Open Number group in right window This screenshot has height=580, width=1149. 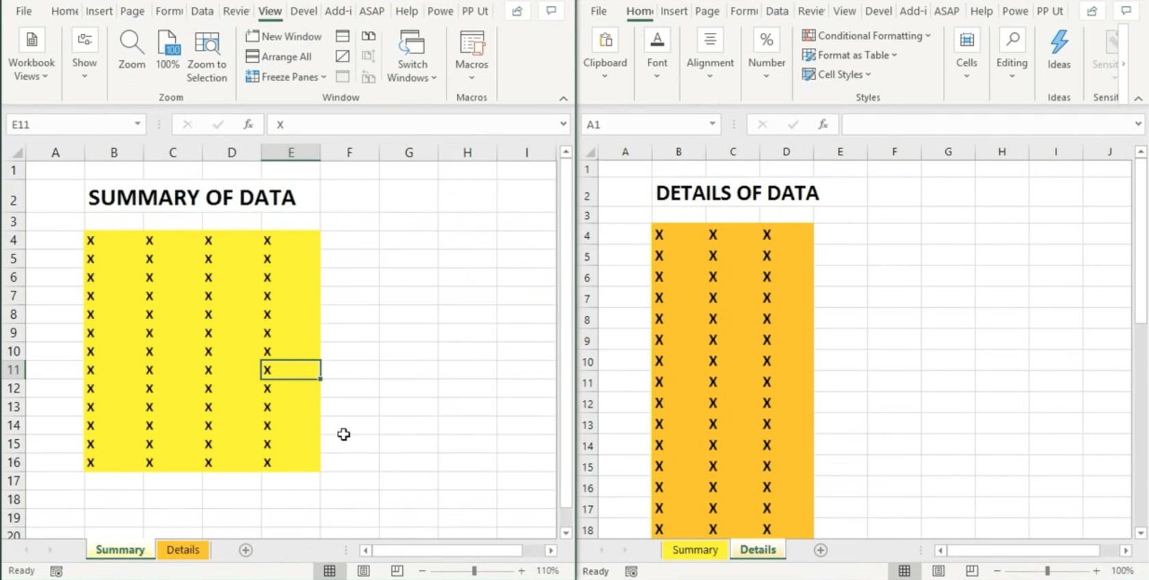click(766, 55)
